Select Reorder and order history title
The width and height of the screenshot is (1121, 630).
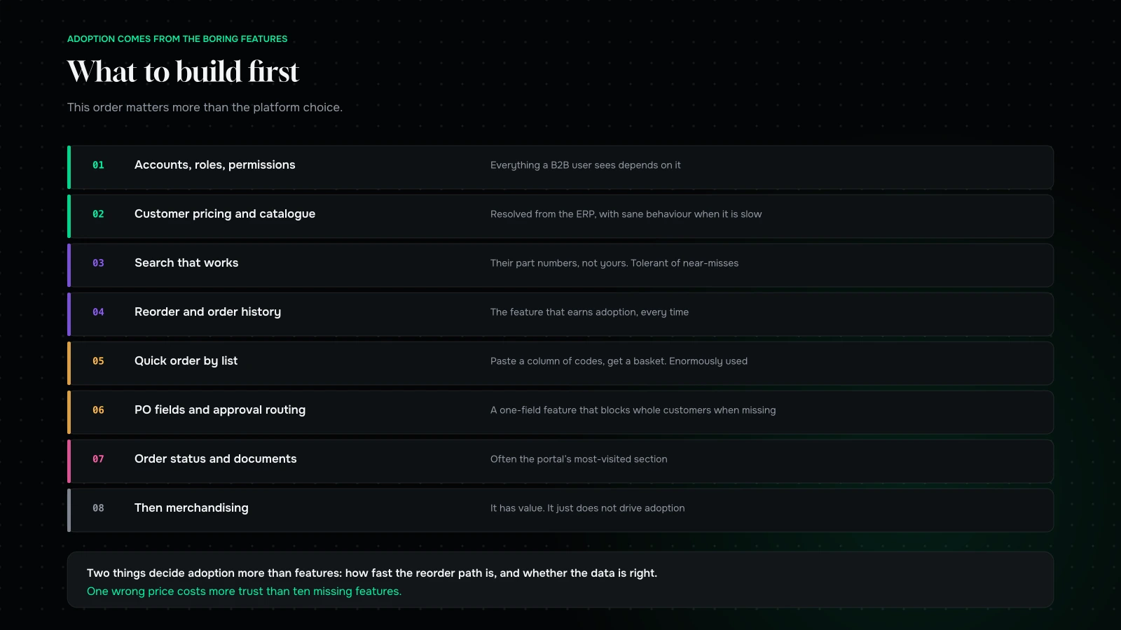tap(207, 312)
